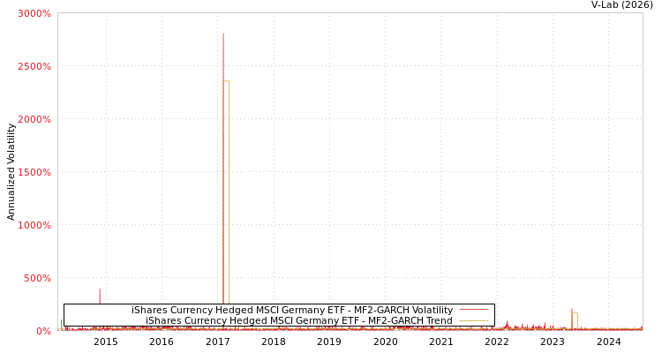Click the tall 2017 red volatility spike
This screenshot has height=353, width=662.
[x=223, y=169]
